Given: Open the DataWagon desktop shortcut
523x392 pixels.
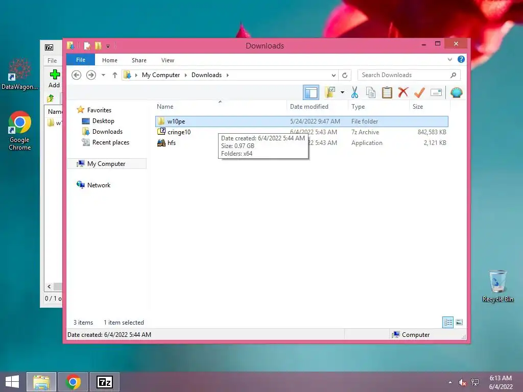Looking at the screenshot, I should tap(19, 74).
